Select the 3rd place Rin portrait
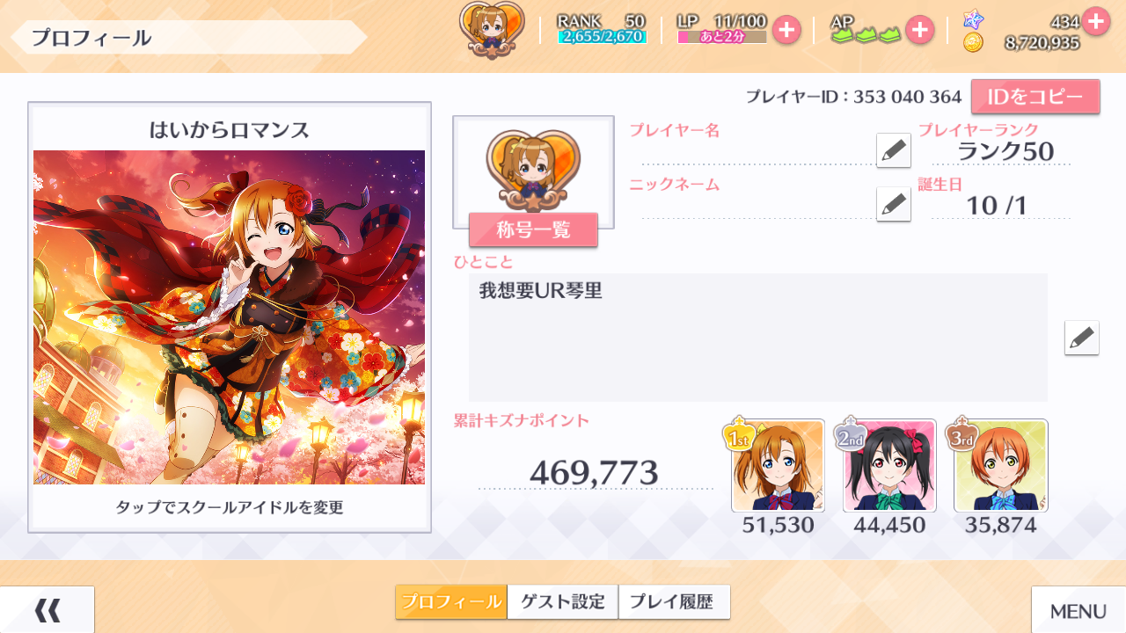 point(1001,465)
